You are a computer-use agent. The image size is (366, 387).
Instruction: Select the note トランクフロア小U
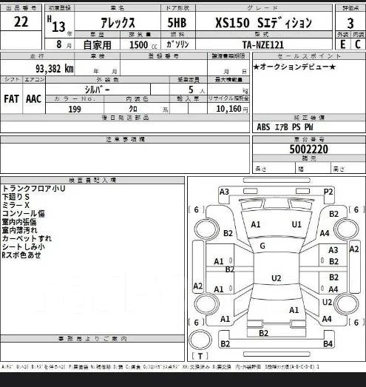pos(33,189)
